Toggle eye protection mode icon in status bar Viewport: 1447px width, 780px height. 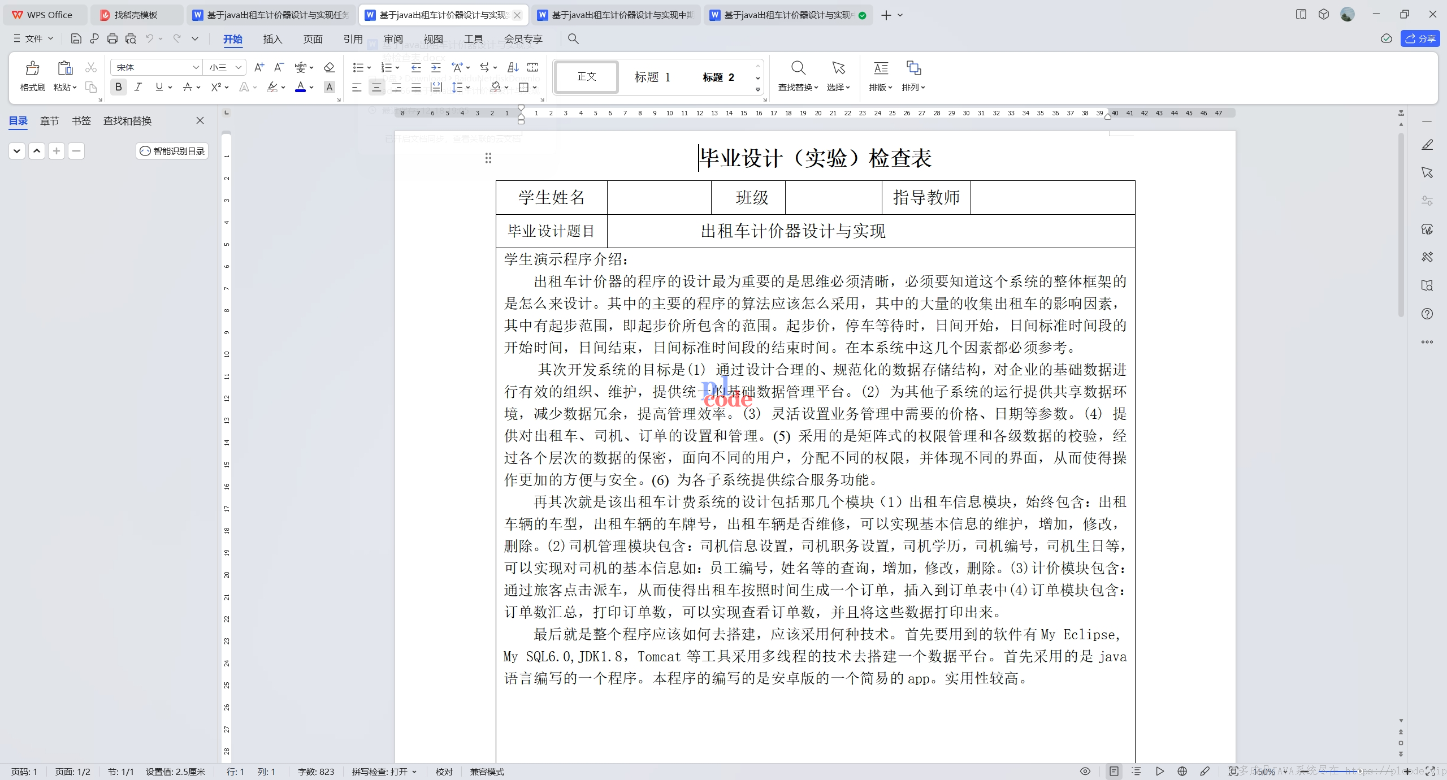click(1085, 771)
